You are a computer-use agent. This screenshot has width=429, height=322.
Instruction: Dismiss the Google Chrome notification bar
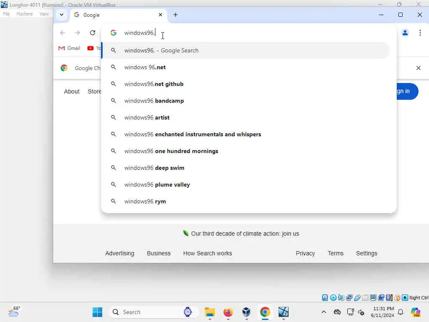[x=419, y=68]
